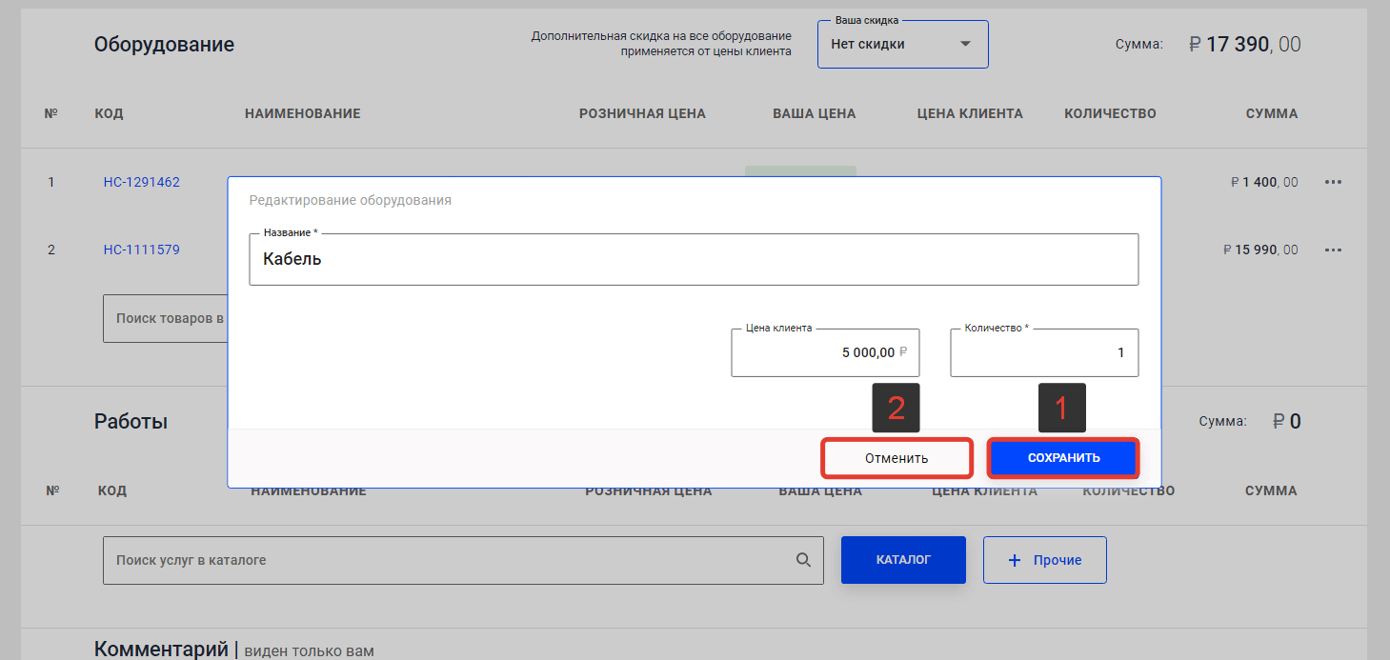Click the РОЗНИЧНАЯ ЦЕНА header in Оборудование

642,113
